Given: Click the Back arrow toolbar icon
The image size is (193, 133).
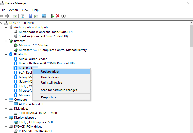Looking at the screenshot, I should (2, 16).
